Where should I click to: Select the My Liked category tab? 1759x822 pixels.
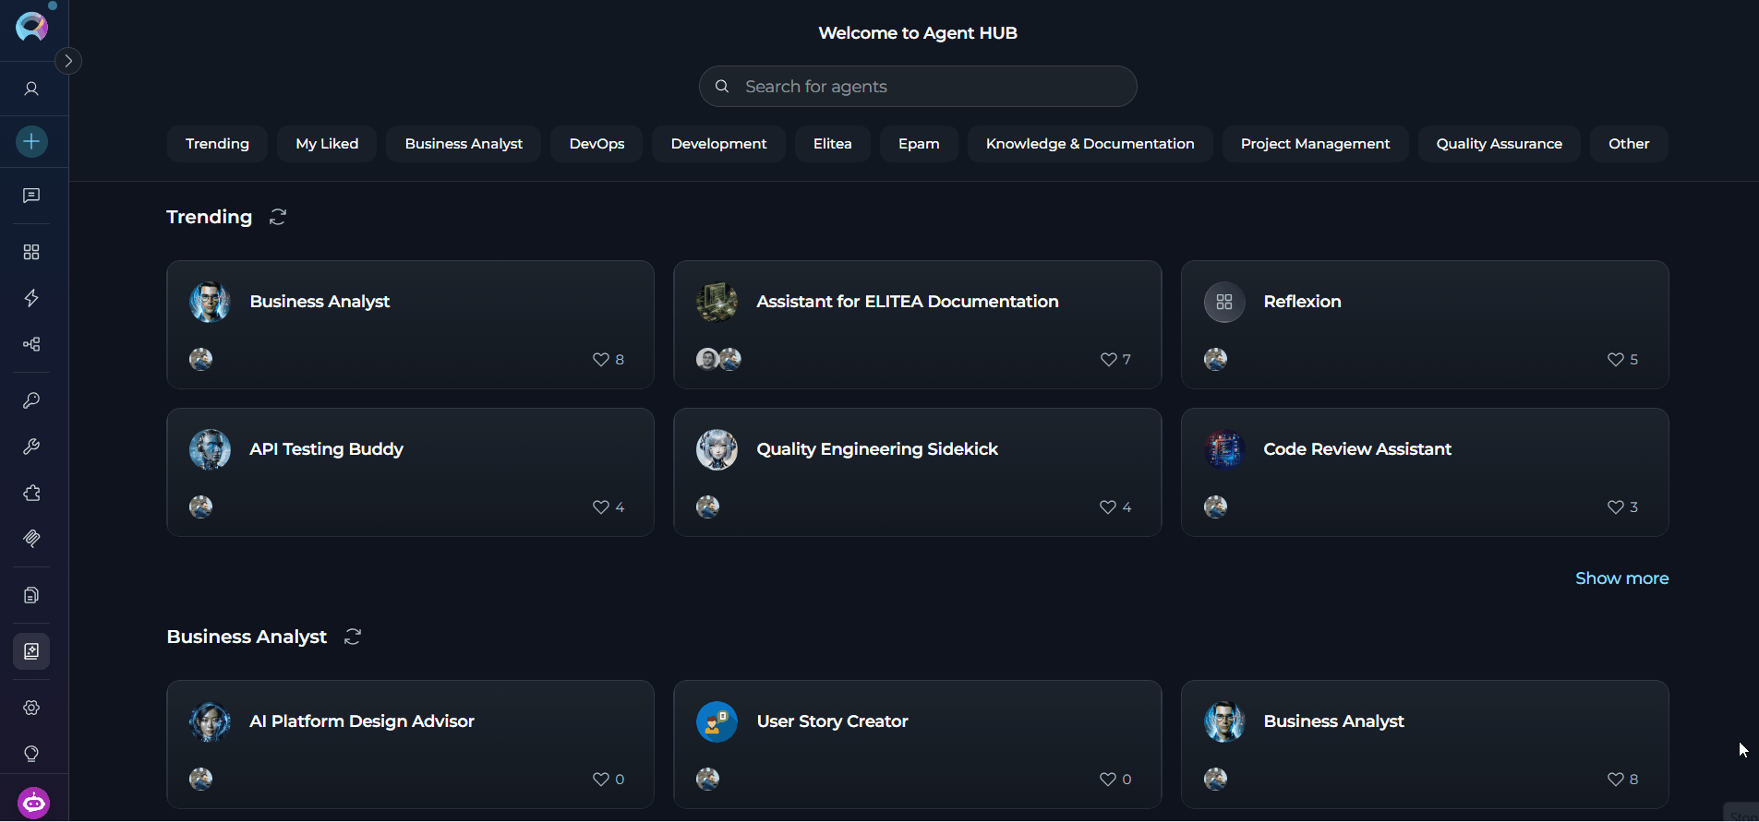pos(327,144)
